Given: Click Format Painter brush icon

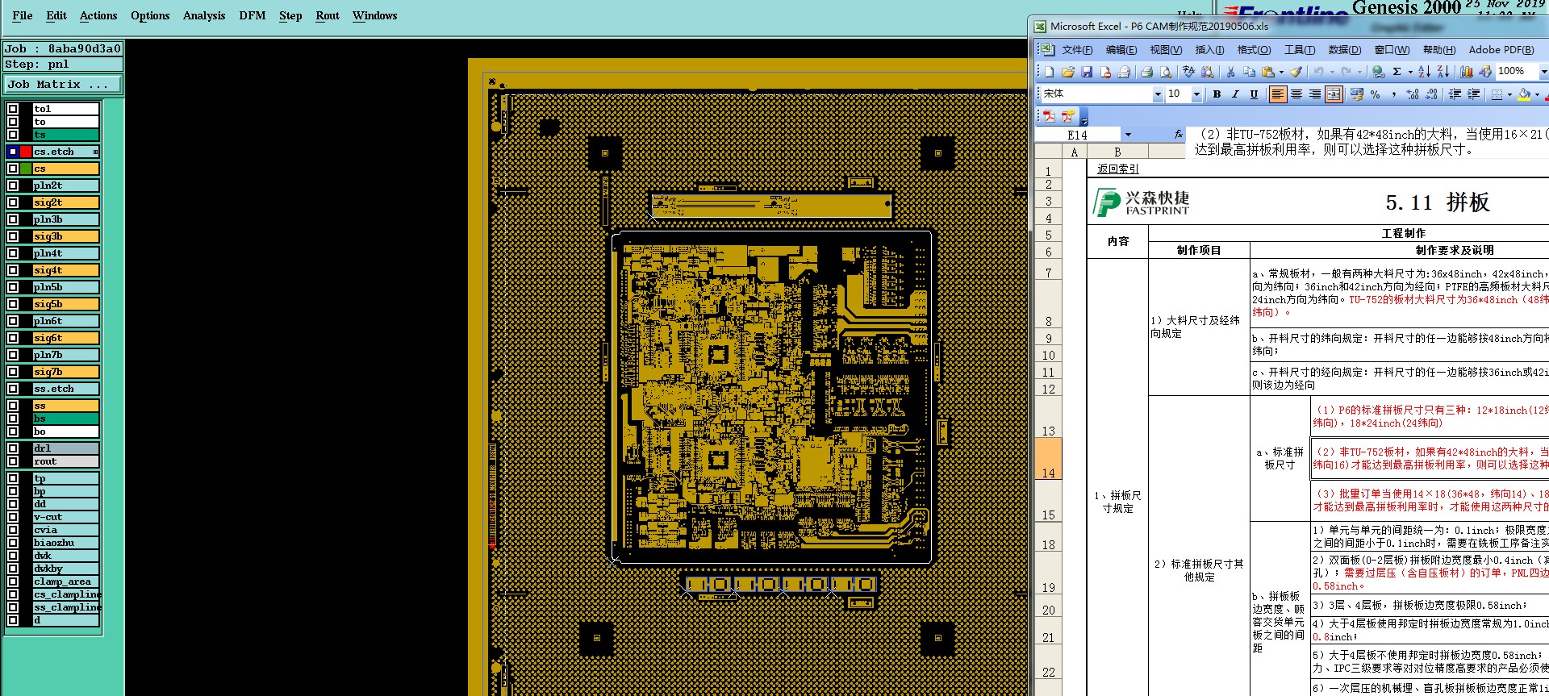Looking at the screenshot, I should tap(1296, 72).
